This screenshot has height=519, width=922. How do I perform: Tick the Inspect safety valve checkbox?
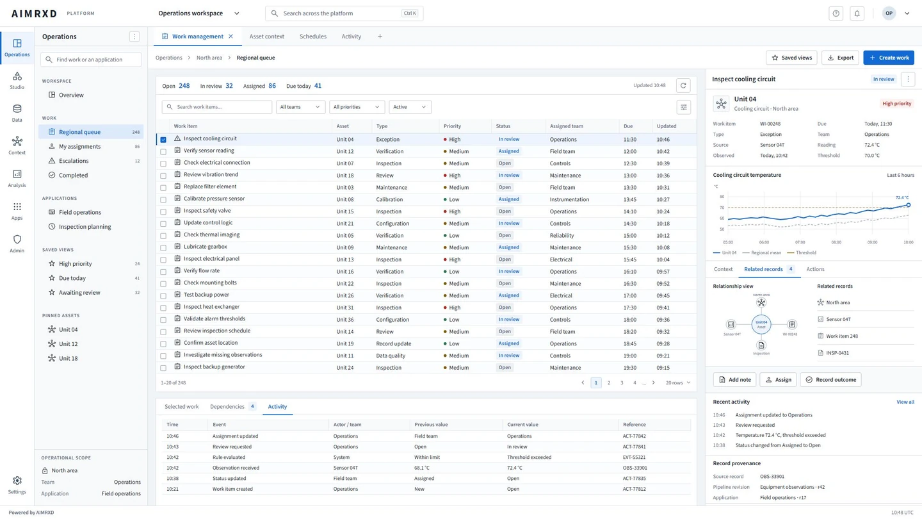(163, 211)
